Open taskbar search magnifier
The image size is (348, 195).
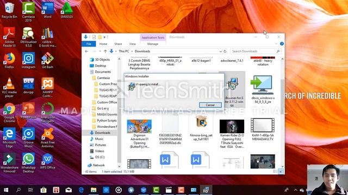[x=18, y=190]
